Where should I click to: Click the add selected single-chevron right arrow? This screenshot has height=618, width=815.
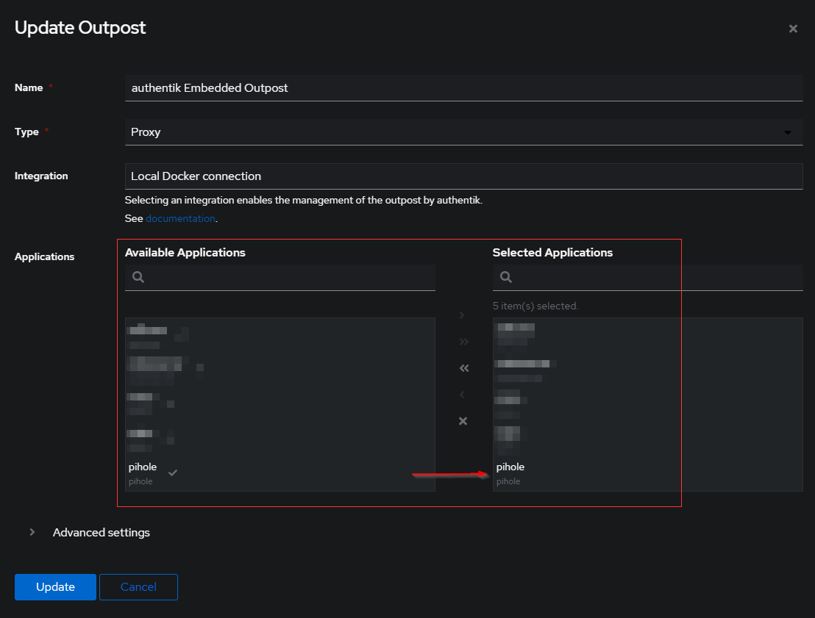(462, 315)
